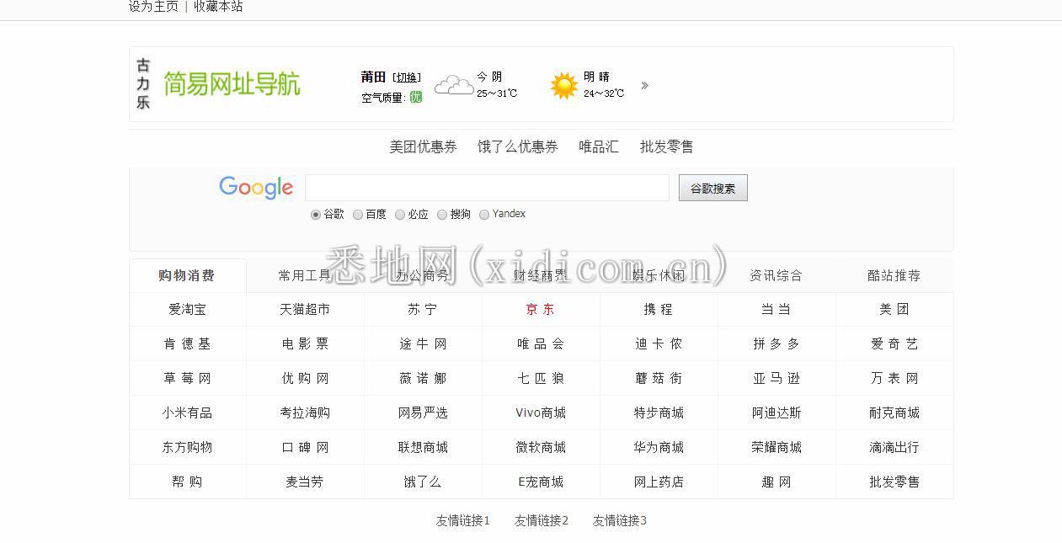Click the Google logo beside the search box
The width and height of the screenshot is (1062, 543).
click(256, 188)
